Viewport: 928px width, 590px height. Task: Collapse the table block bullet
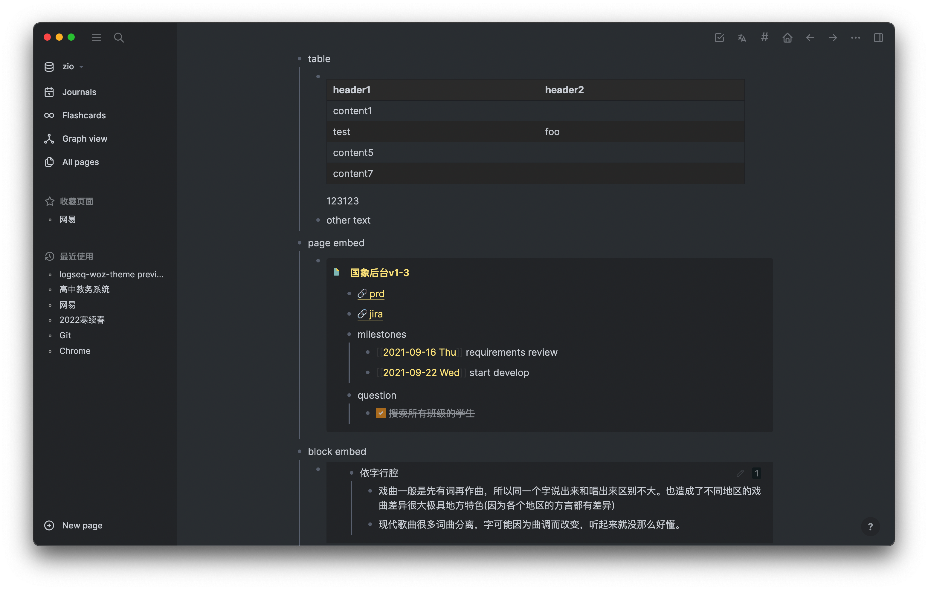(x=300, y=59)
